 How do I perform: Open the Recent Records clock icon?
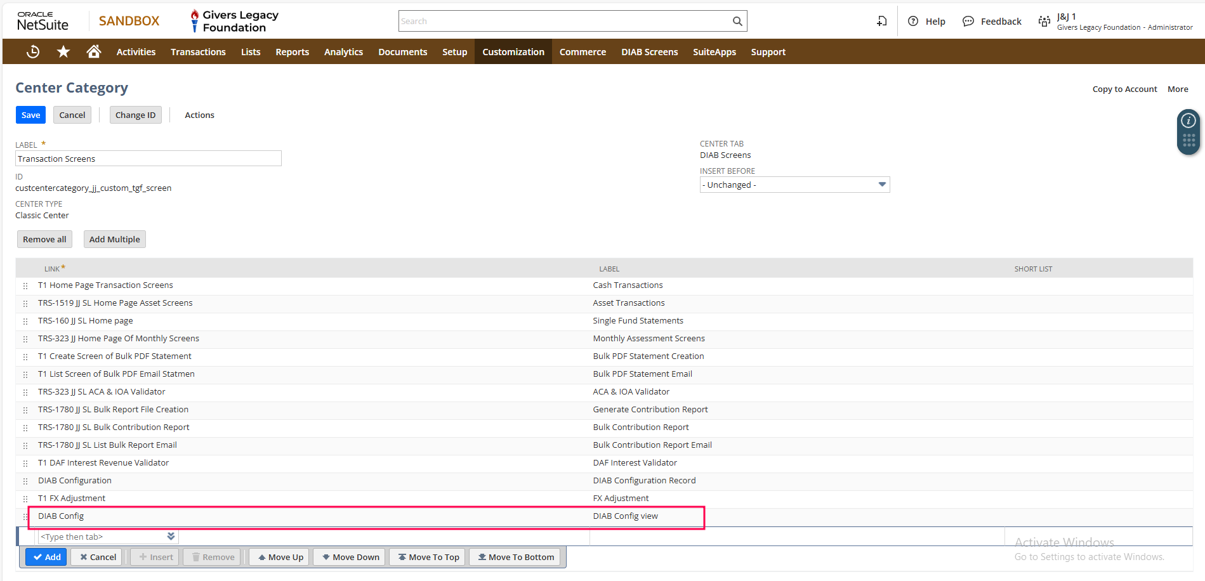33,52
